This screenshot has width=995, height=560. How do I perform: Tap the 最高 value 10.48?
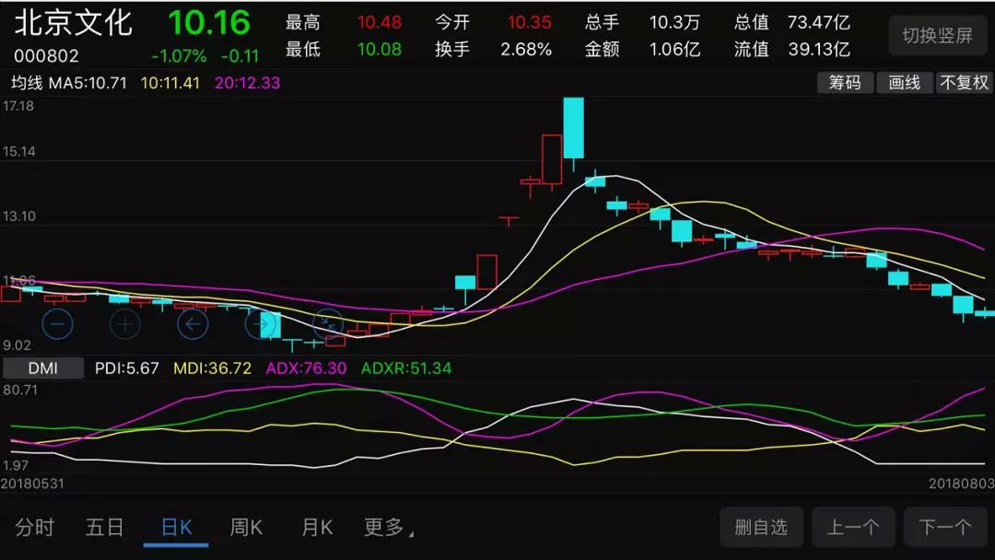(380, 23)
